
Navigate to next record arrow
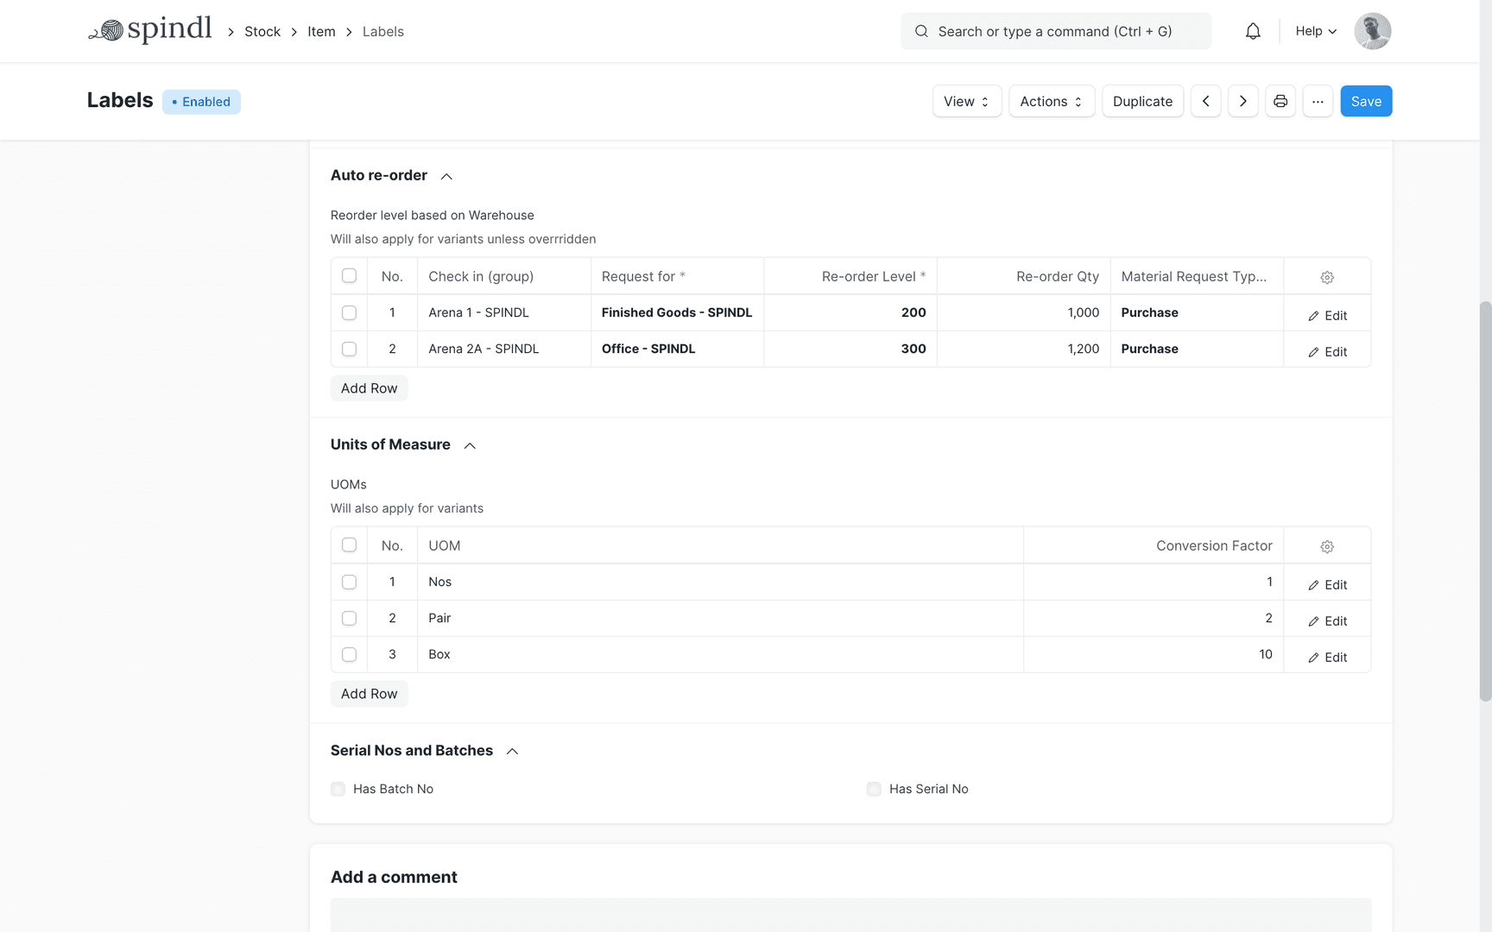pos(1243,101)
